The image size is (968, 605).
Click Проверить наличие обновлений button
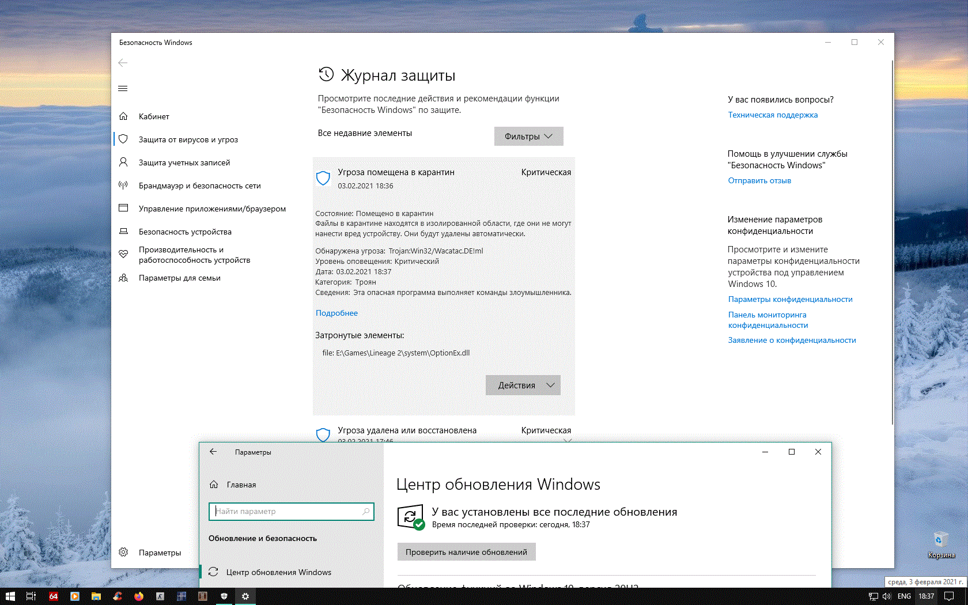tap(466, 552)
